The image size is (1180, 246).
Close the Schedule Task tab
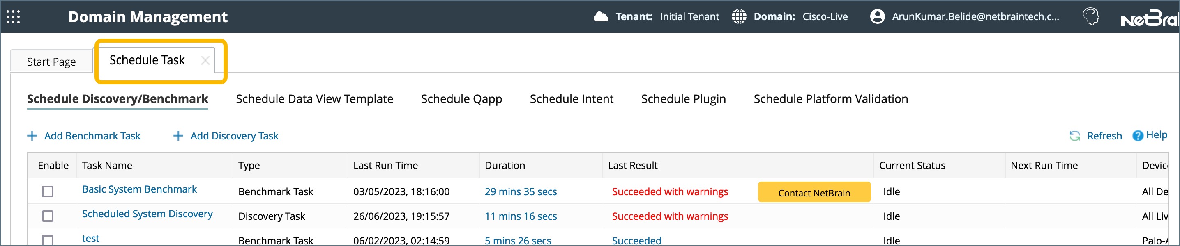pyautogui.click(x=205, y=60)
